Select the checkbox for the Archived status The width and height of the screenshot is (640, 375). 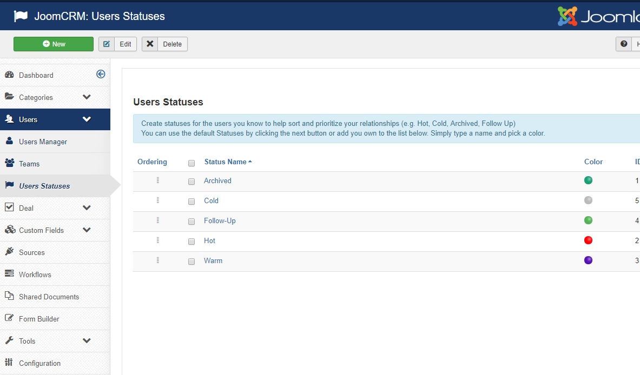191,182
